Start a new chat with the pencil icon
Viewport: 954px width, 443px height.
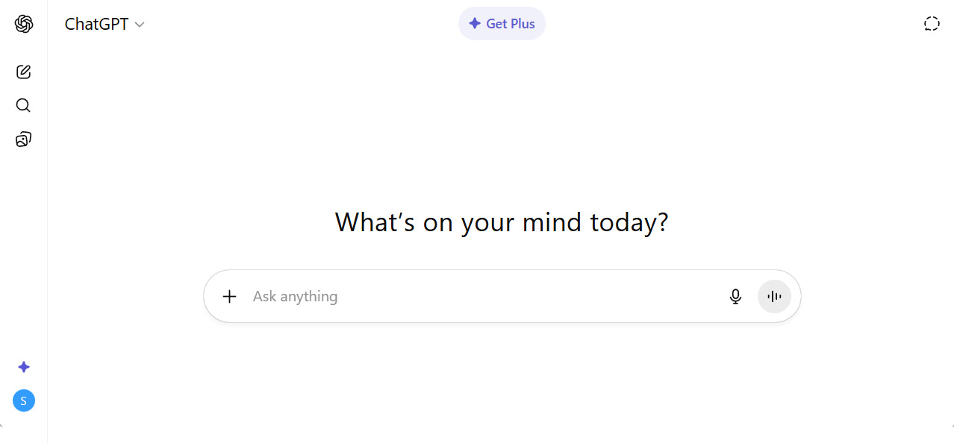24,72
